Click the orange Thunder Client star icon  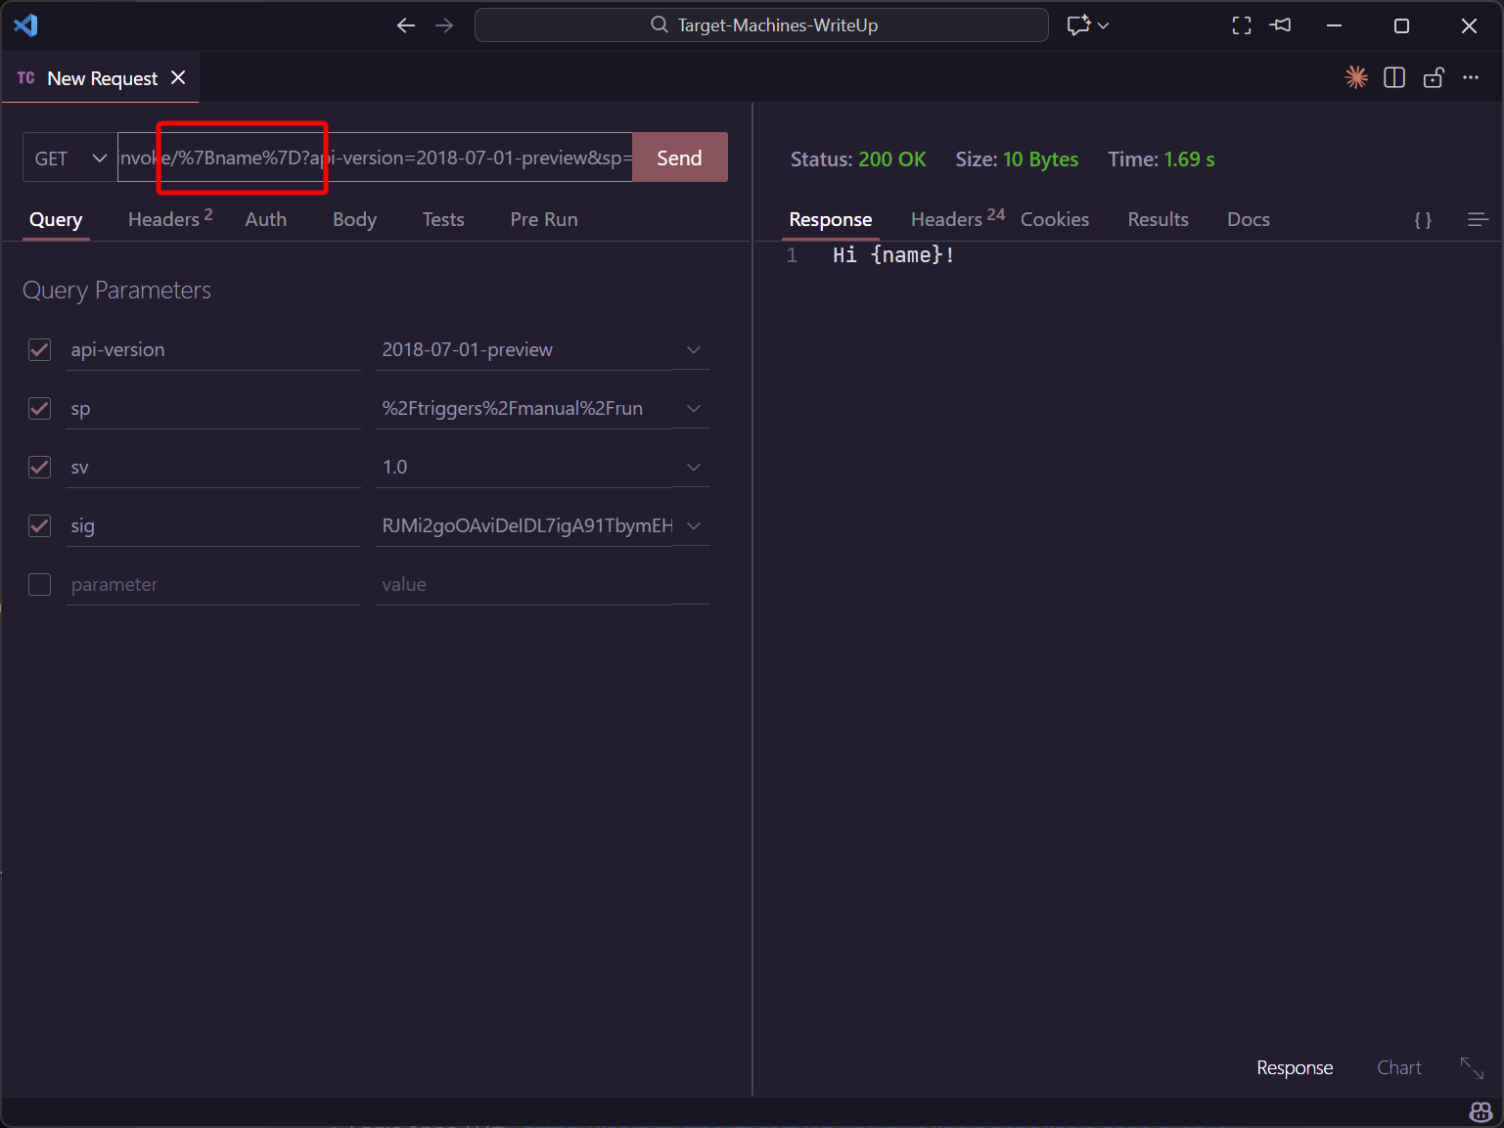tap(1355, 78)
